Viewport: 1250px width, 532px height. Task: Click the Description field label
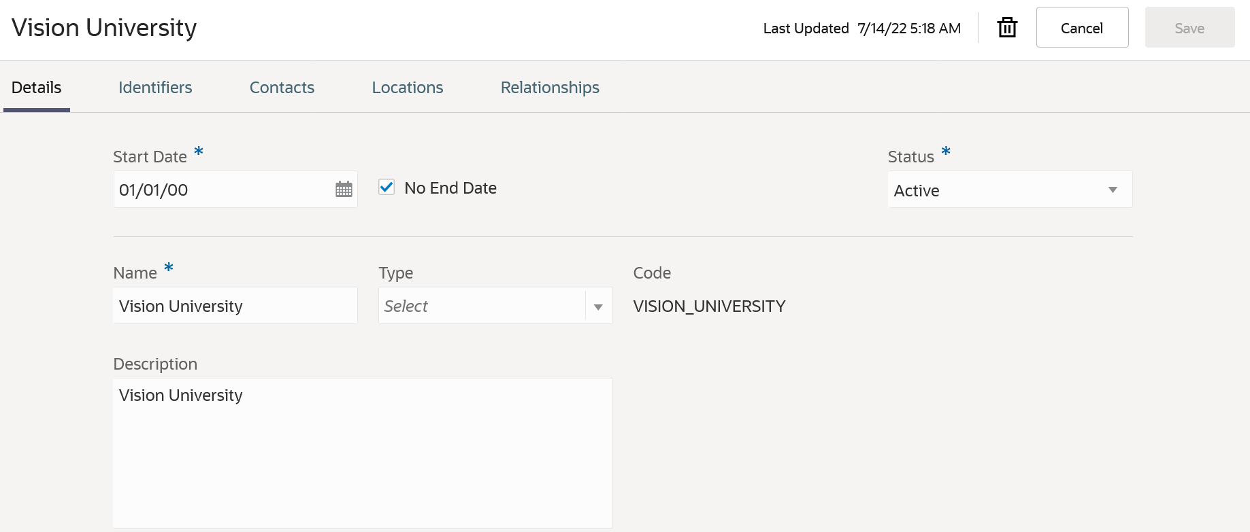(155, 364)
